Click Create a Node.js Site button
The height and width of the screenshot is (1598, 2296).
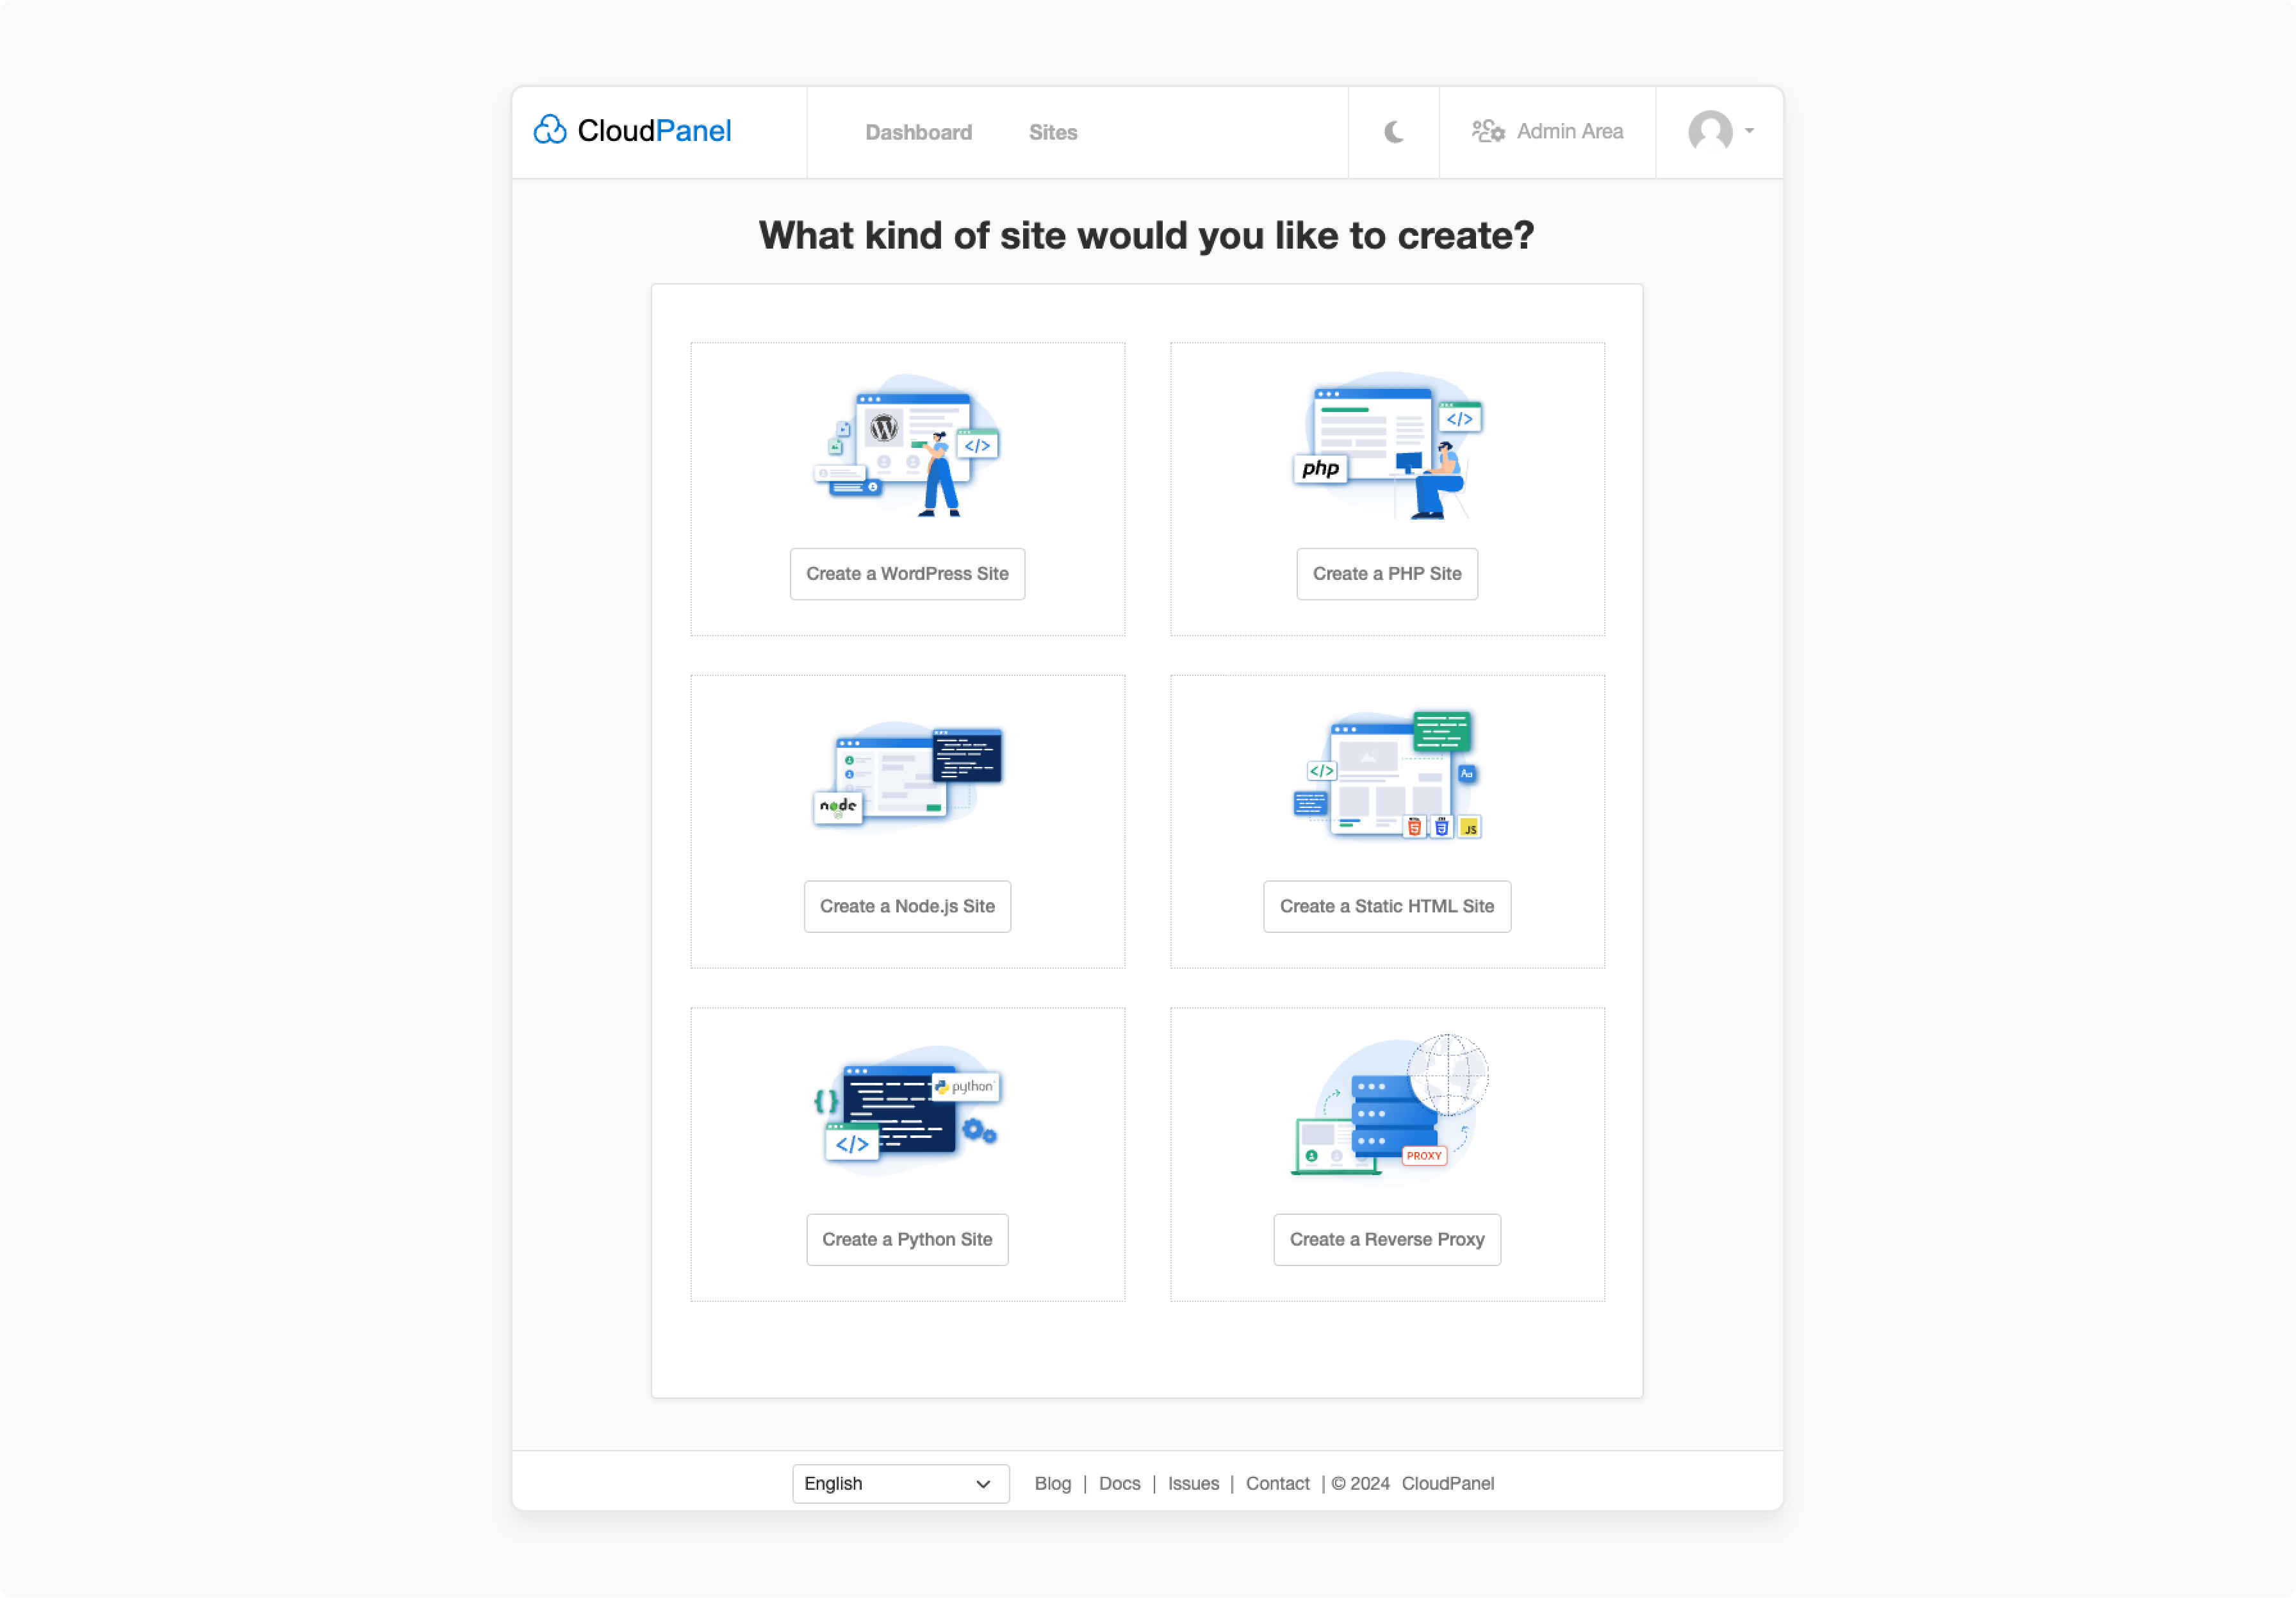pyautogui.click(x=907, y=906)
